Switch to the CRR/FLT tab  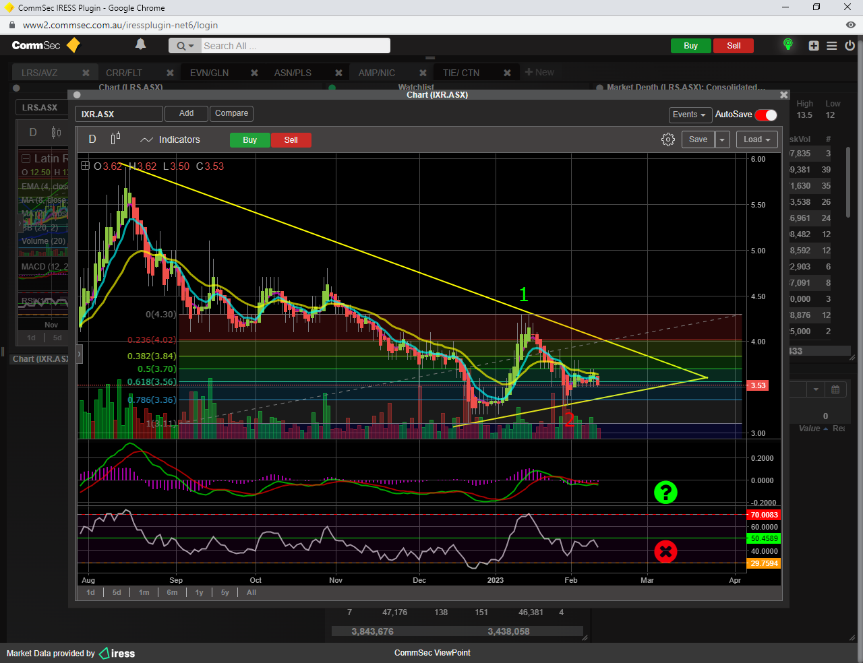pyautogui.click(x=124, y=73)
